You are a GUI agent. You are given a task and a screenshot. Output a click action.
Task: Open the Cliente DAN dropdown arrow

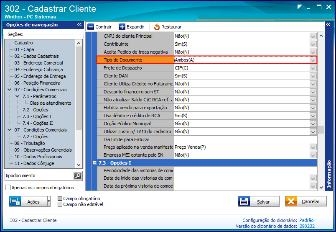313,76
